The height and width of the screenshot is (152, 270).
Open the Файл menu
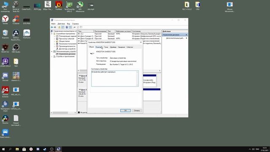pos(54,24)
